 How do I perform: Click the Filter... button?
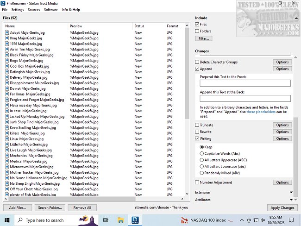coord(204,38)
